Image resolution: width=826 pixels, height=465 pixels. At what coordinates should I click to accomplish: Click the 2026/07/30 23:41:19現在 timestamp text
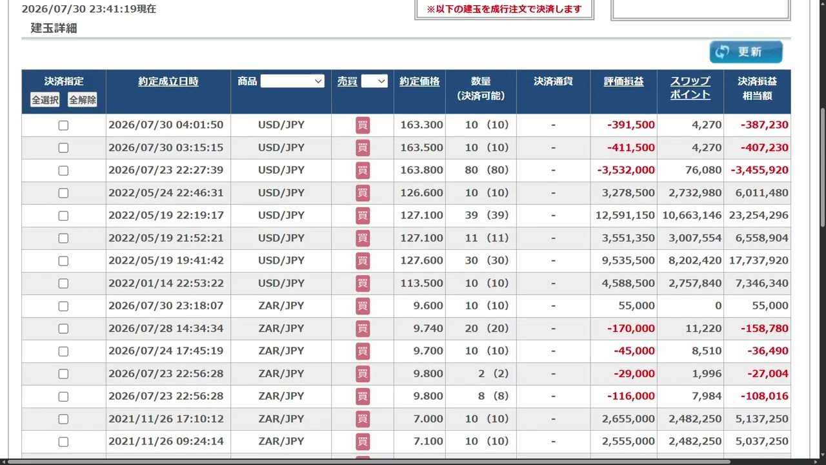89,9
